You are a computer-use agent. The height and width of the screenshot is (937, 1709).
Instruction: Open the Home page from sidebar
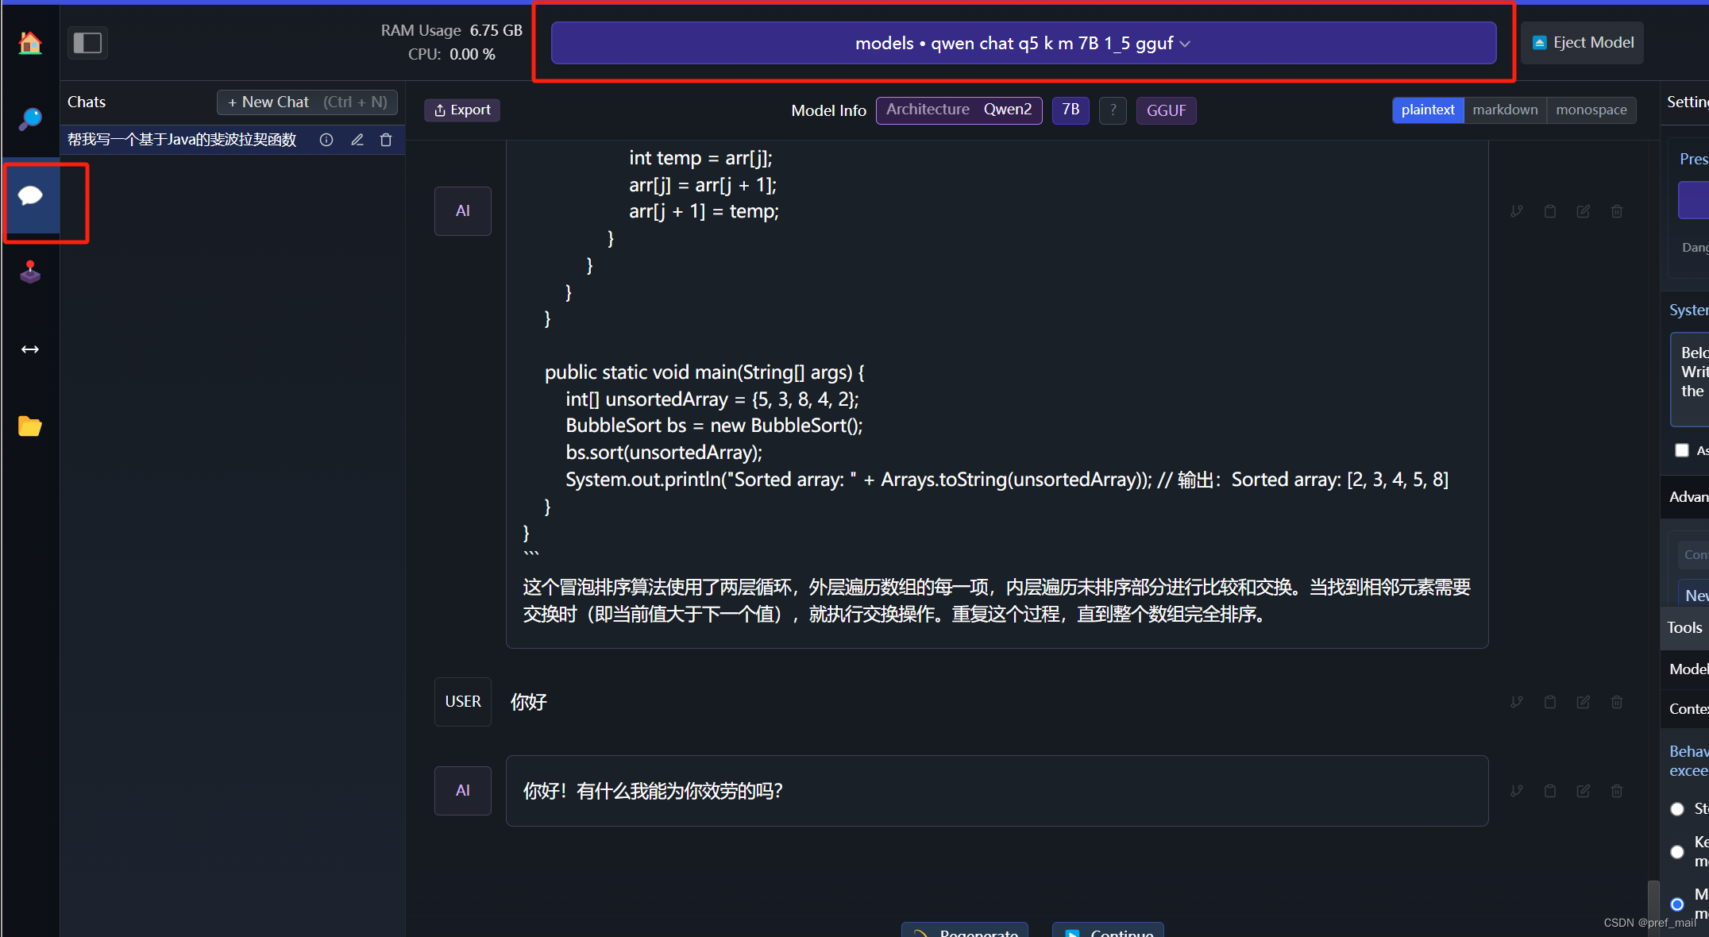30,43
